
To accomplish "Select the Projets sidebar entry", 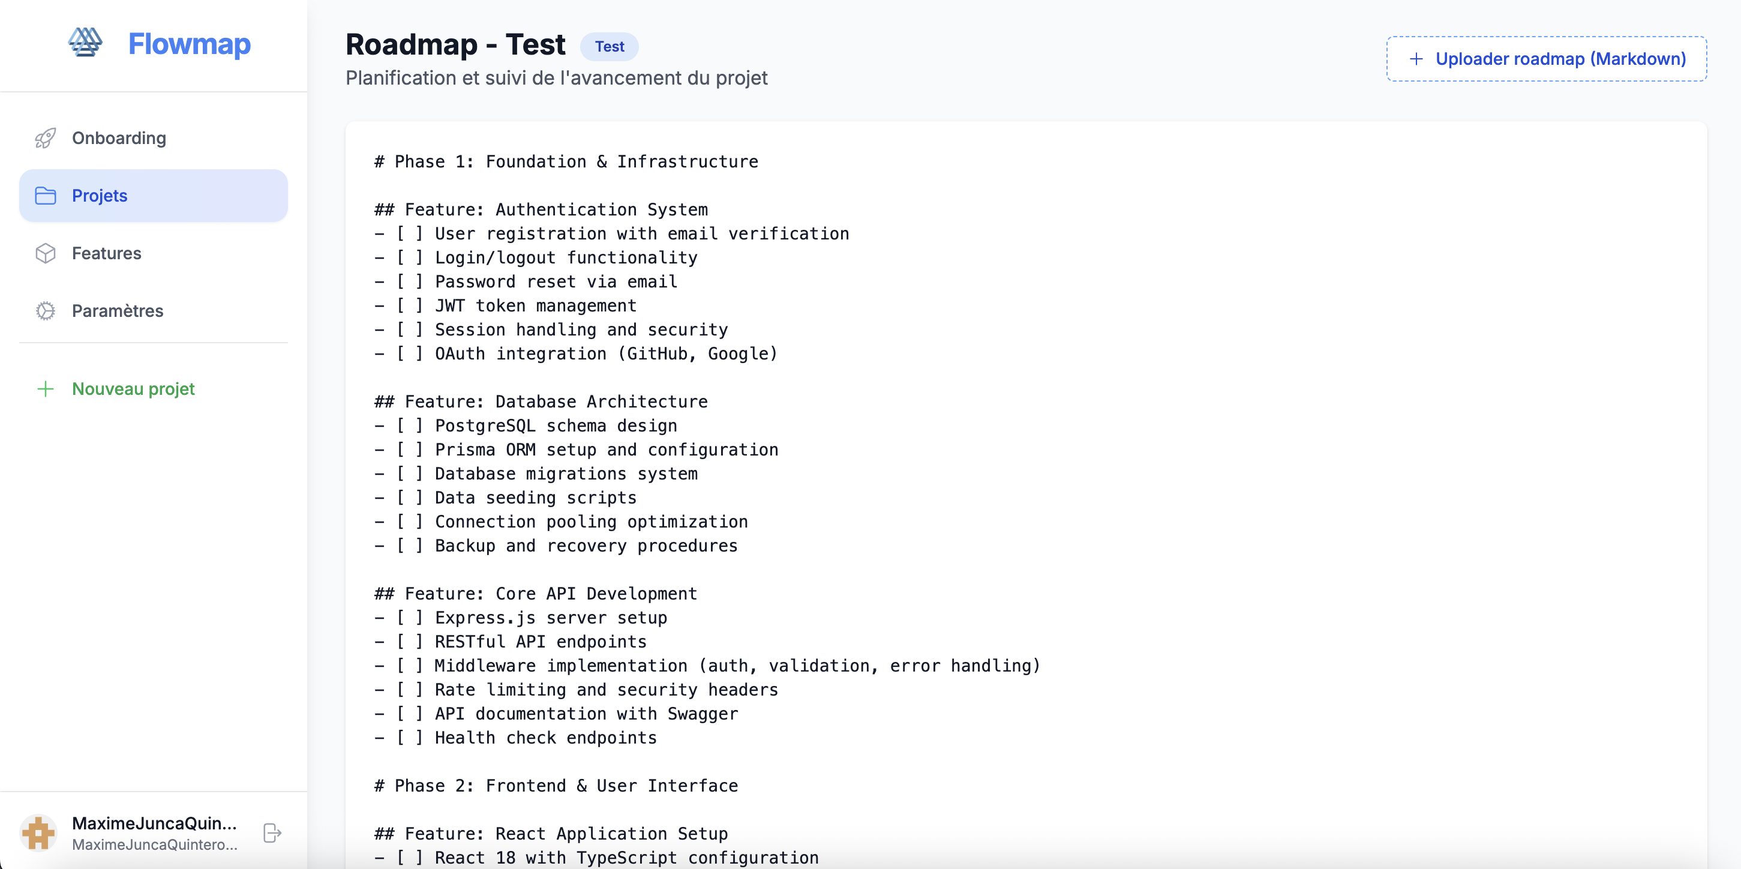I will click(100, 196).
